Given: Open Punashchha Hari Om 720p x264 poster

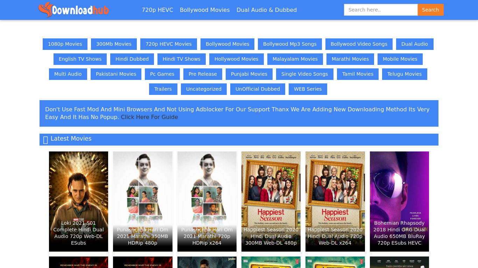Looking at the screenshot, I should tap(207, 201).
